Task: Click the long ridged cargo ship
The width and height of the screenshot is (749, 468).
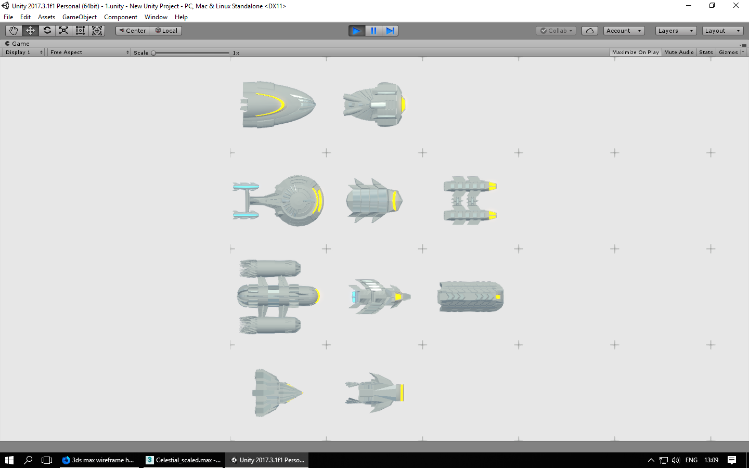Action: [471, 297]
